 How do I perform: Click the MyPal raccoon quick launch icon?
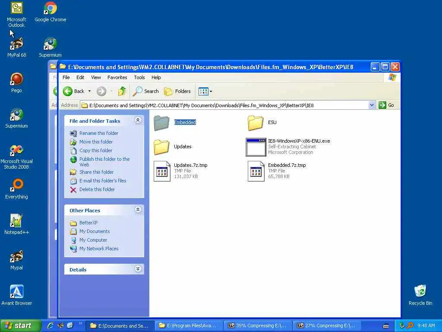point(60,326)
